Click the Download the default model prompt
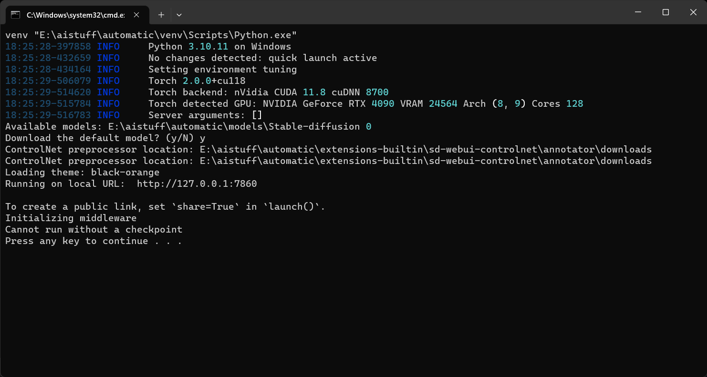Image resolution: width=707 pixels, height=377 pixels. (x=105, y=138)
